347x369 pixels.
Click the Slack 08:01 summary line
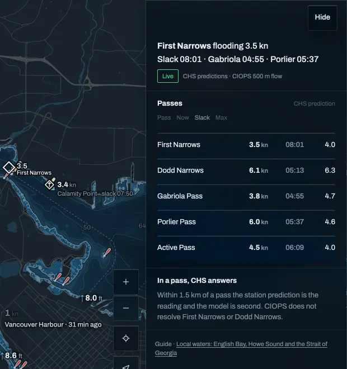pyautogui.click(x=238, y=59)
